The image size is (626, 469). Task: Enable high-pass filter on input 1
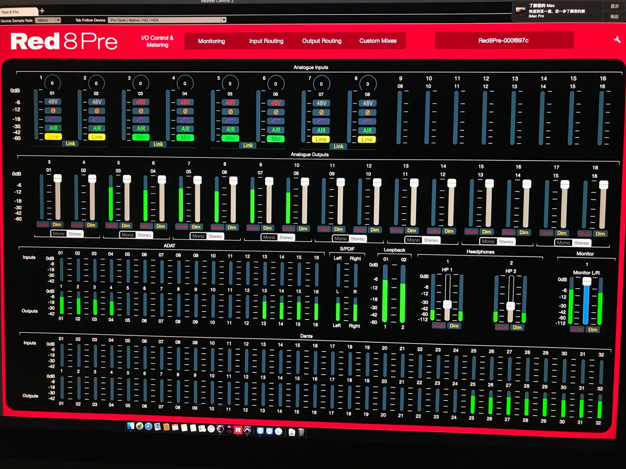pyautogui.click(x=53, y=119)
